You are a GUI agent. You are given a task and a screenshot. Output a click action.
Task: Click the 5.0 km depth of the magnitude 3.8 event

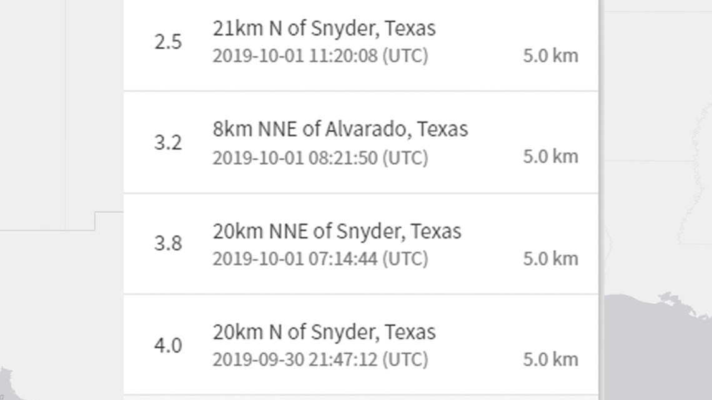pyautogui.click(x=550, y=259)
